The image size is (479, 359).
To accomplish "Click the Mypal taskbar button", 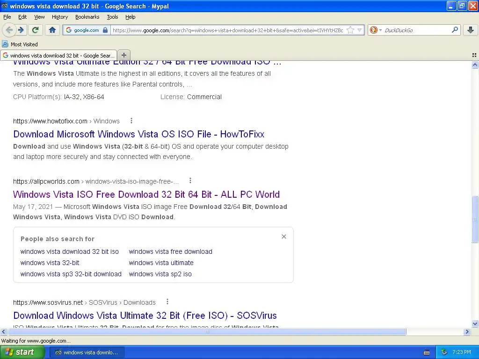I will (87, 352).
